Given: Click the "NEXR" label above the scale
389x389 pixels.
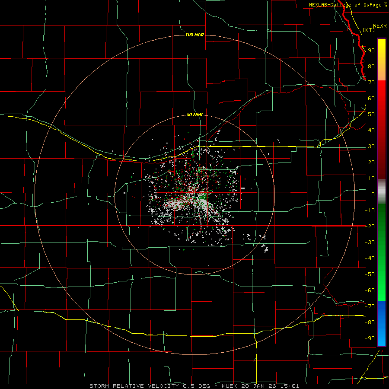Looking at the screenshot, I should click(380, 26).
